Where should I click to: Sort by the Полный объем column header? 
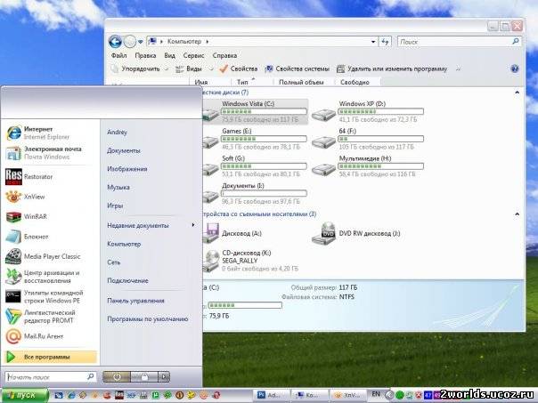pos(301,82)
